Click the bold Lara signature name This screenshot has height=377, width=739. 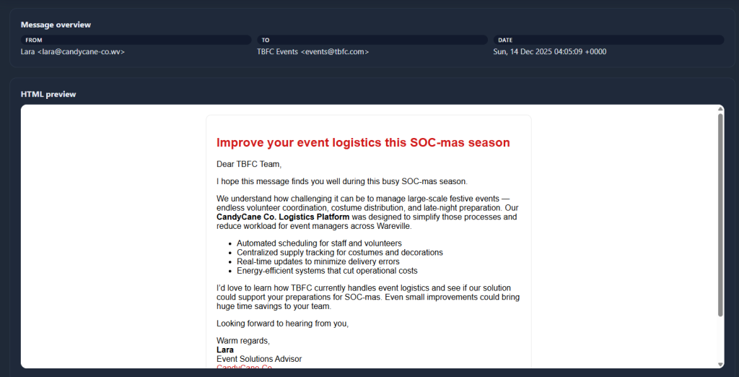(225, 350)
